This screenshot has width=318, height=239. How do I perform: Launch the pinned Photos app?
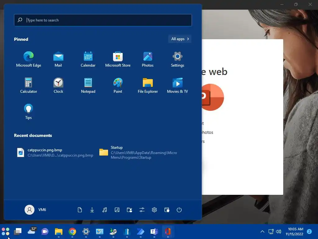(x=148, y=59)
